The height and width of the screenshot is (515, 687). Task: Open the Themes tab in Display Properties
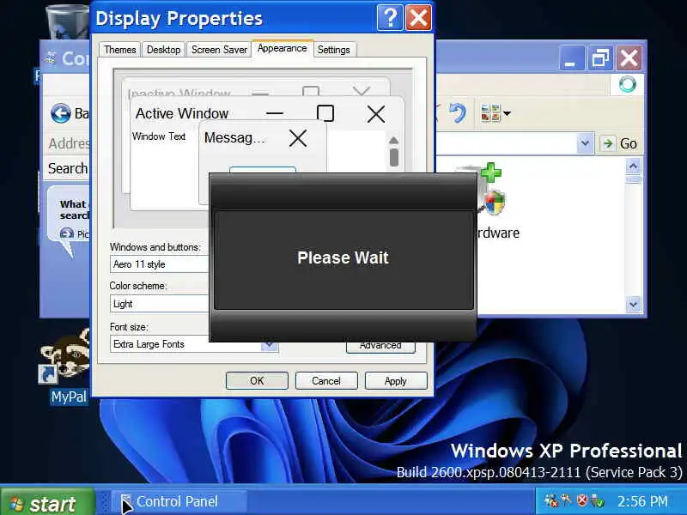click(x=119, y=50)
